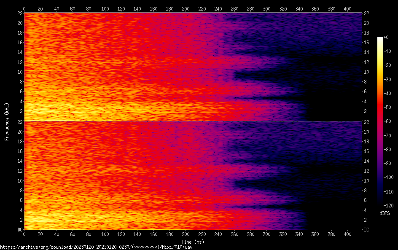Click the white divider between the two channels

click(194, 121)
